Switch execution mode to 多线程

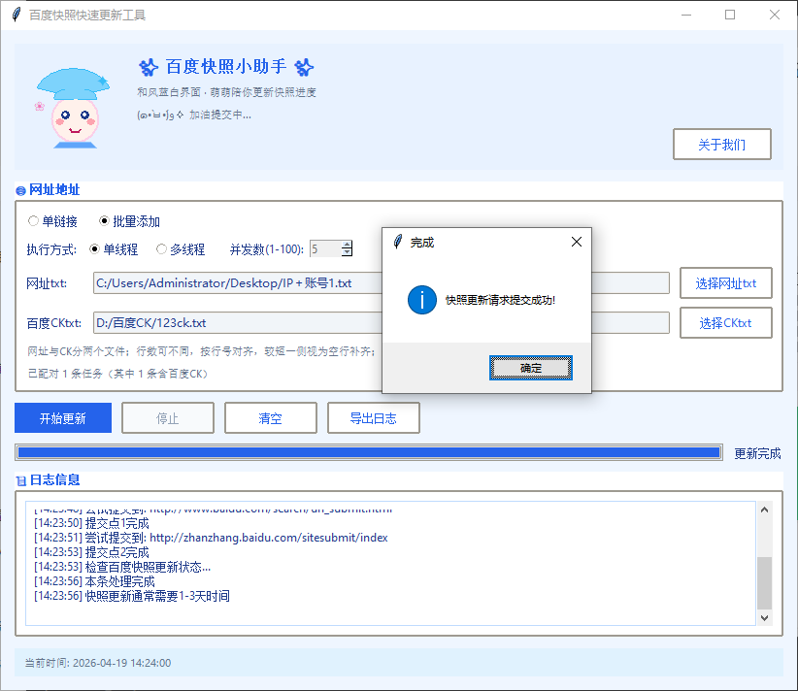tap(161, 247)
